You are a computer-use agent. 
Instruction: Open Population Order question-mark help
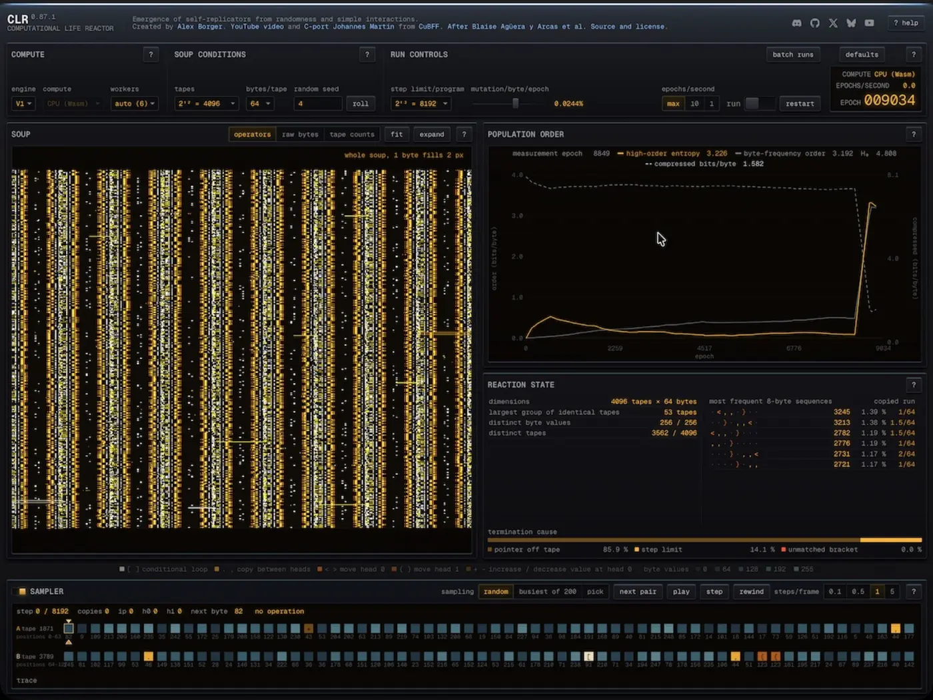tap(914, 135)
